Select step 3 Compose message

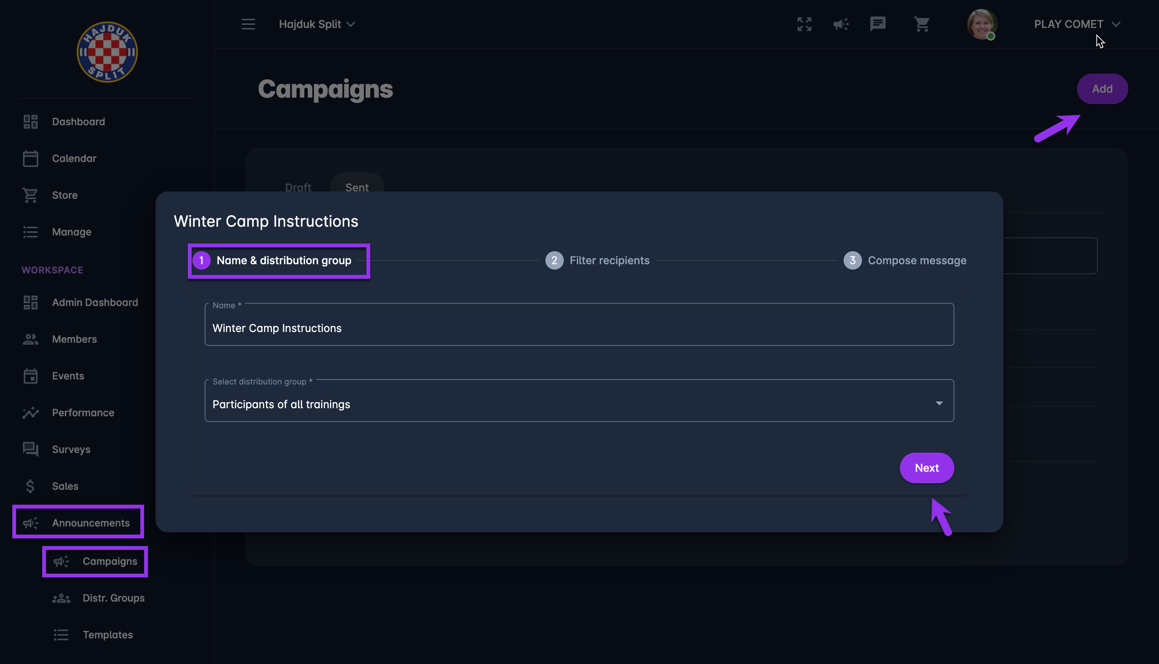pyautogui.click(x=905, y=260)
